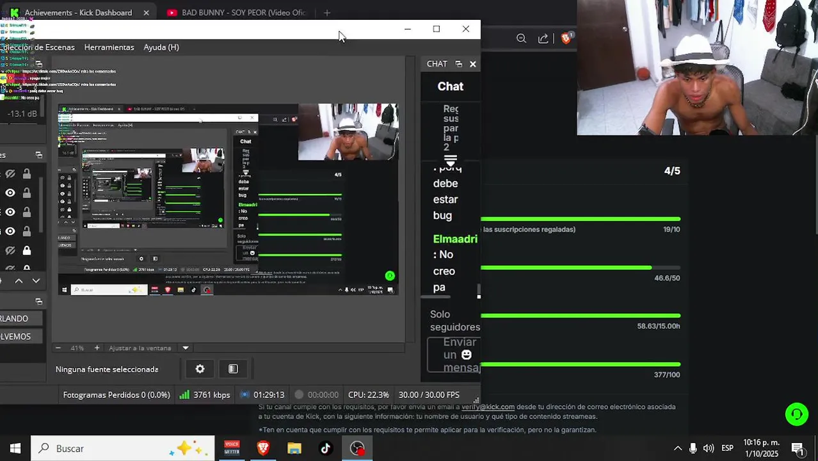
Task: Click the Windows Buscar search box
Action: pos(123,448)
